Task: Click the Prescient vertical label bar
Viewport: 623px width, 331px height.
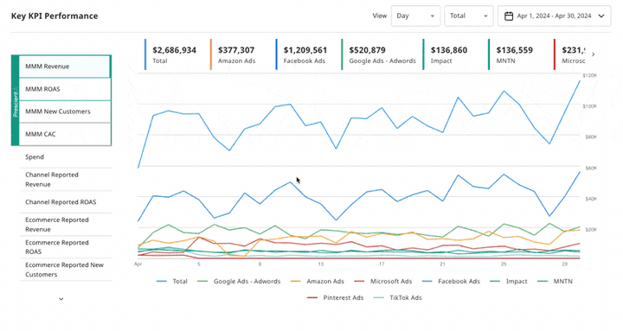Action: [x=15, y=100]
